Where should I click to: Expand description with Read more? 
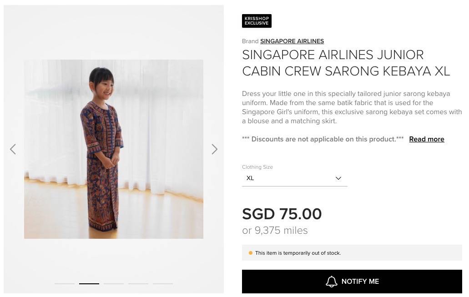(x=426, y=139)
